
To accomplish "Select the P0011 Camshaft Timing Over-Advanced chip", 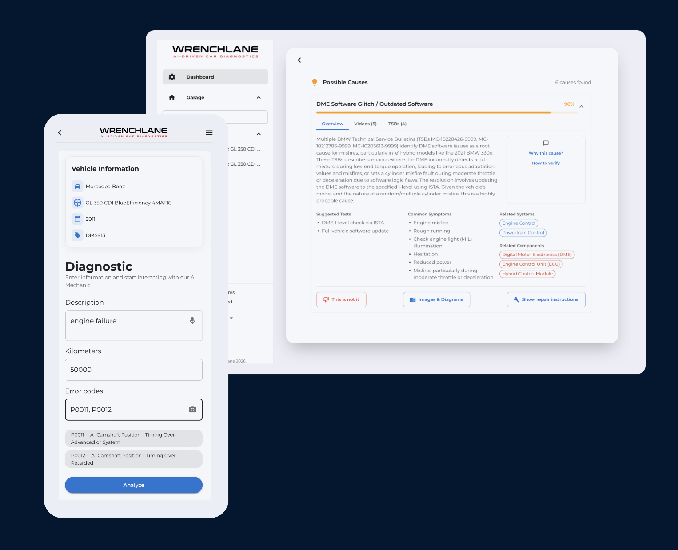I will pos(134,438).
